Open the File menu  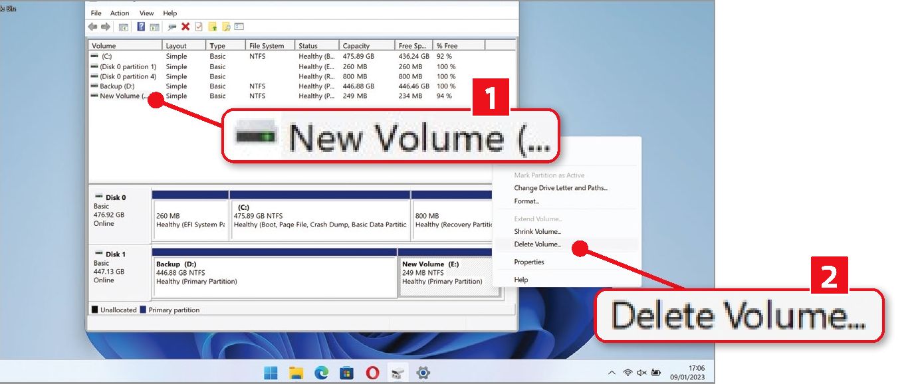96,13
